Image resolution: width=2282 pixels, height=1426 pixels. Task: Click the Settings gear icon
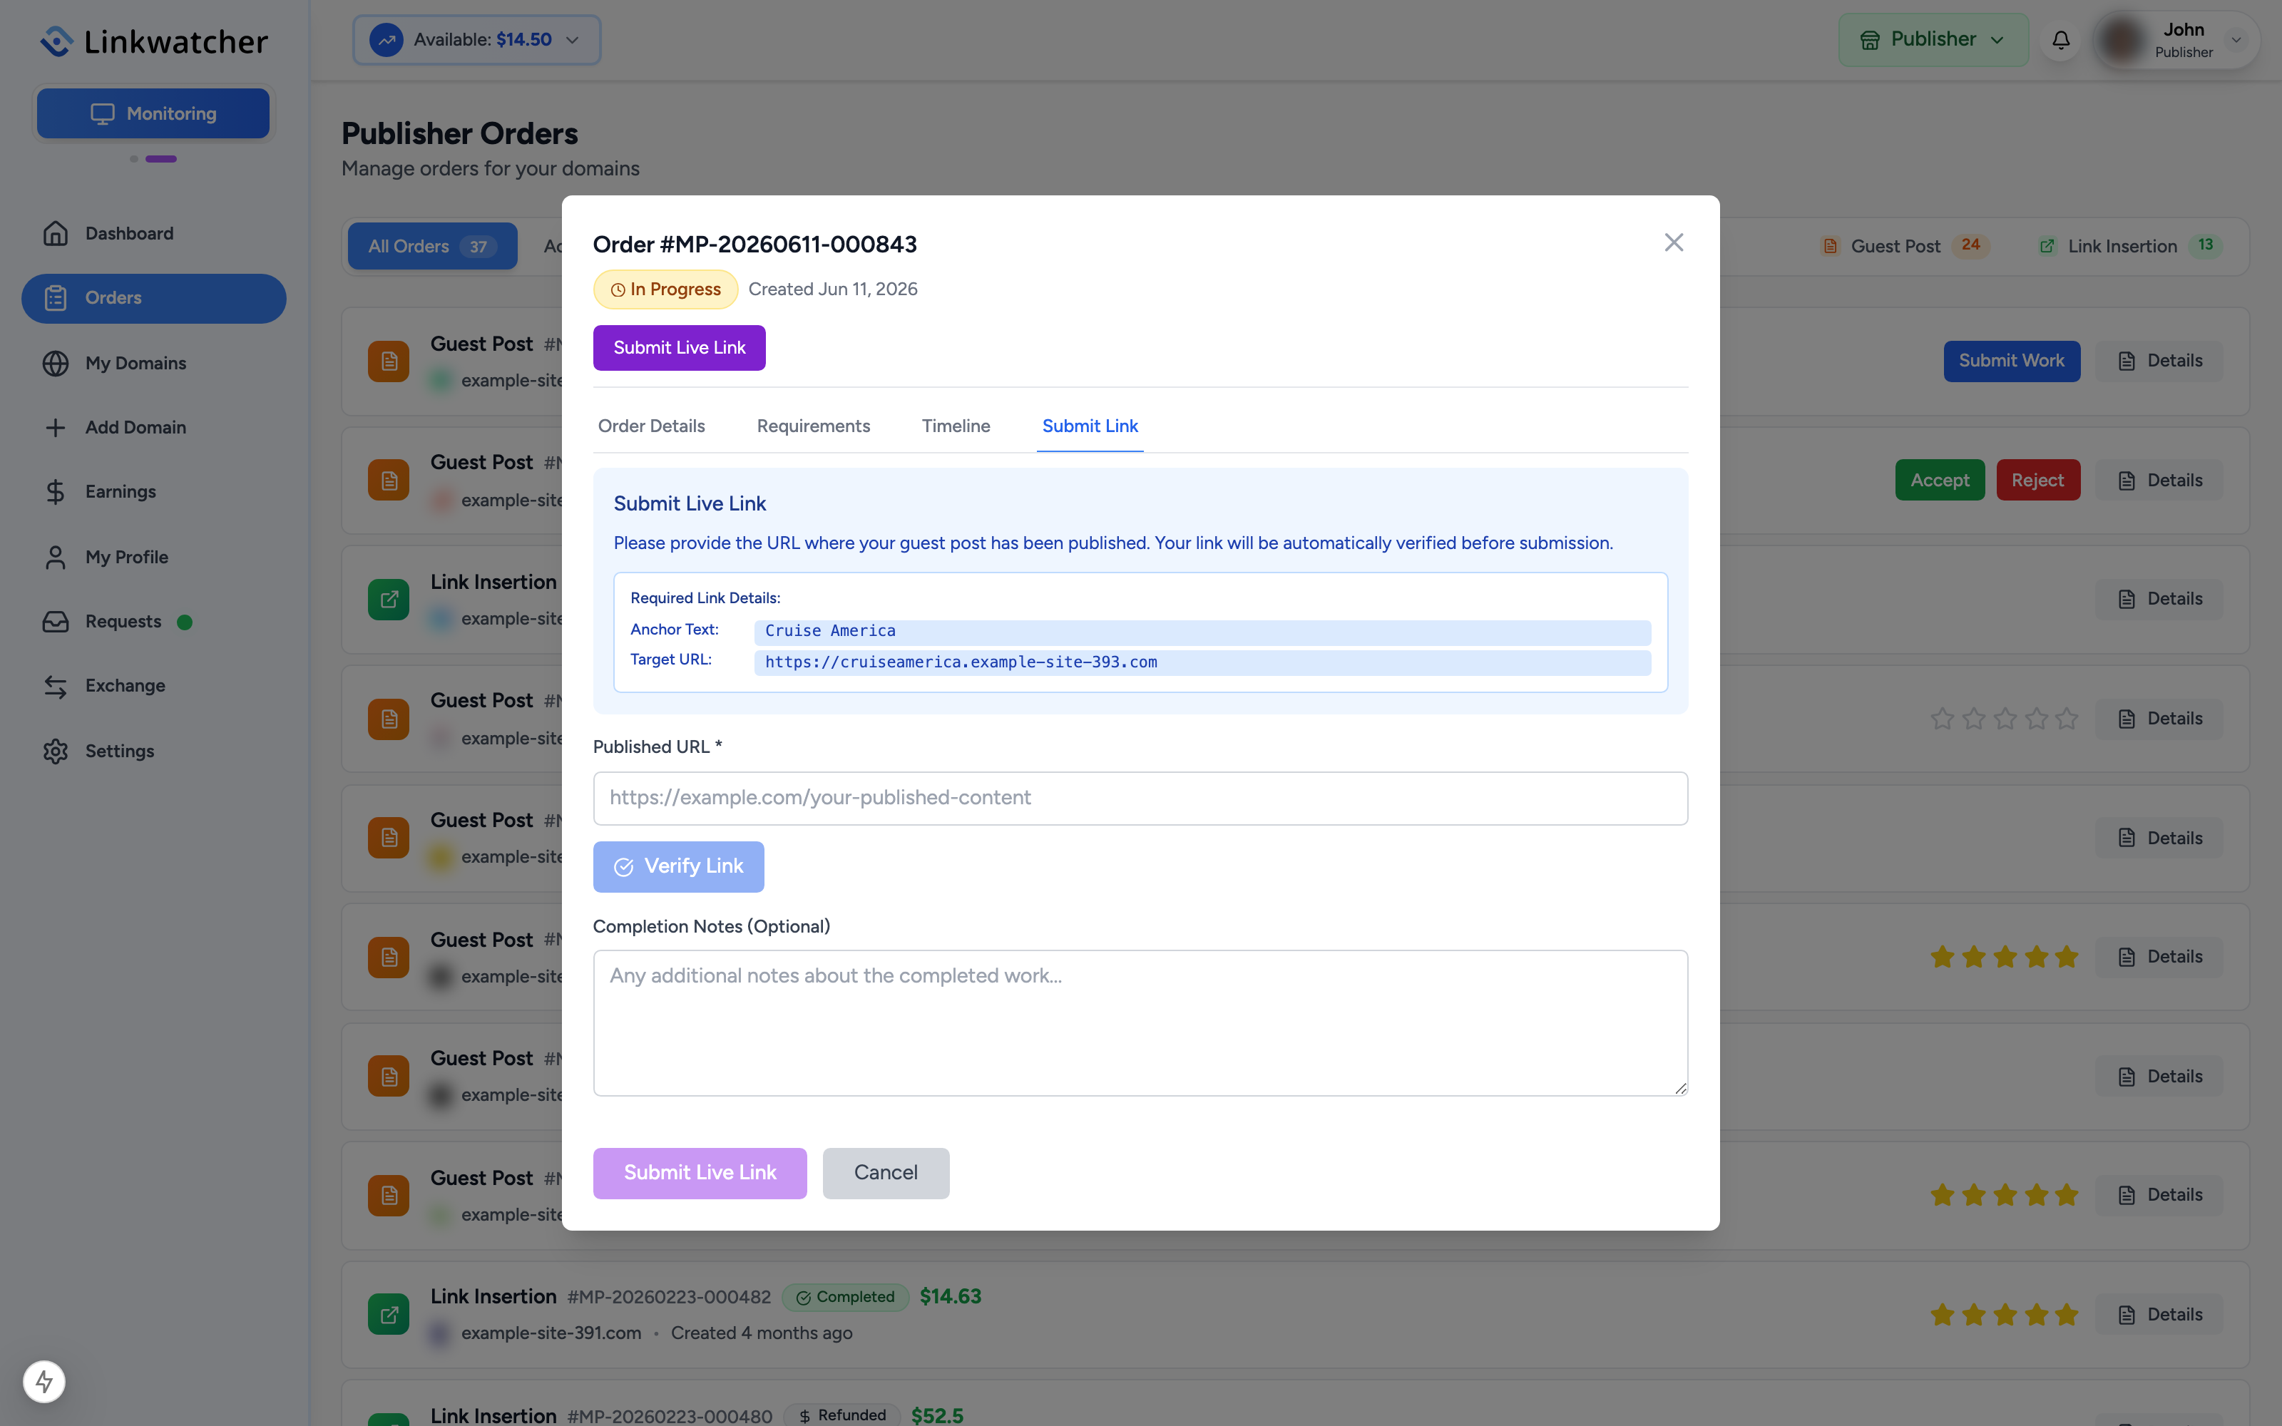pos(56,752)
